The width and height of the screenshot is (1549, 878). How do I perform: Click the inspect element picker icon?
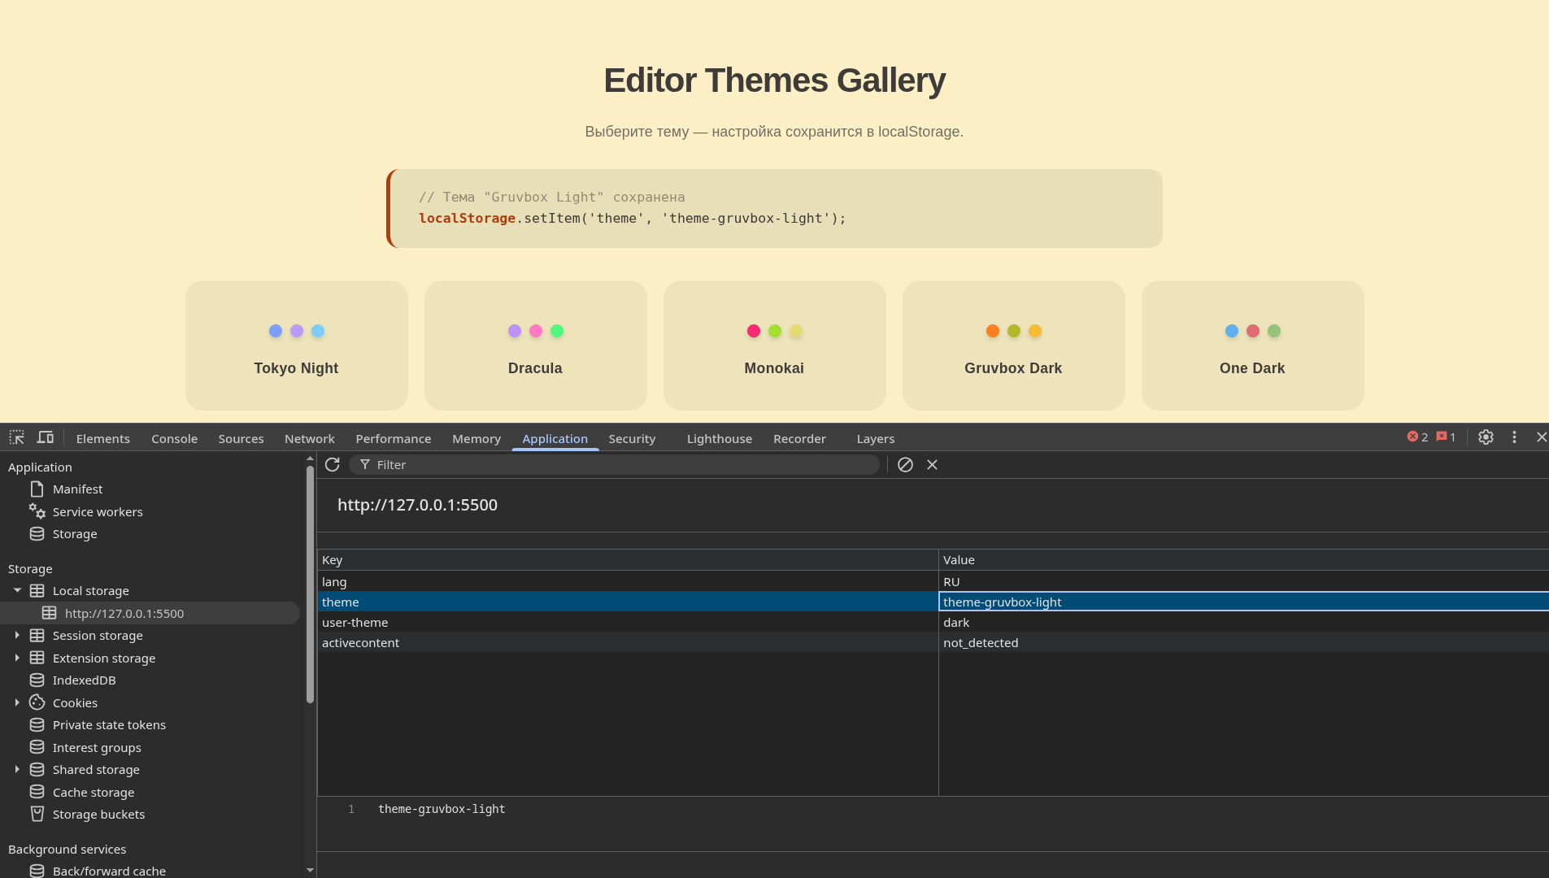click(x=16, y=437)
